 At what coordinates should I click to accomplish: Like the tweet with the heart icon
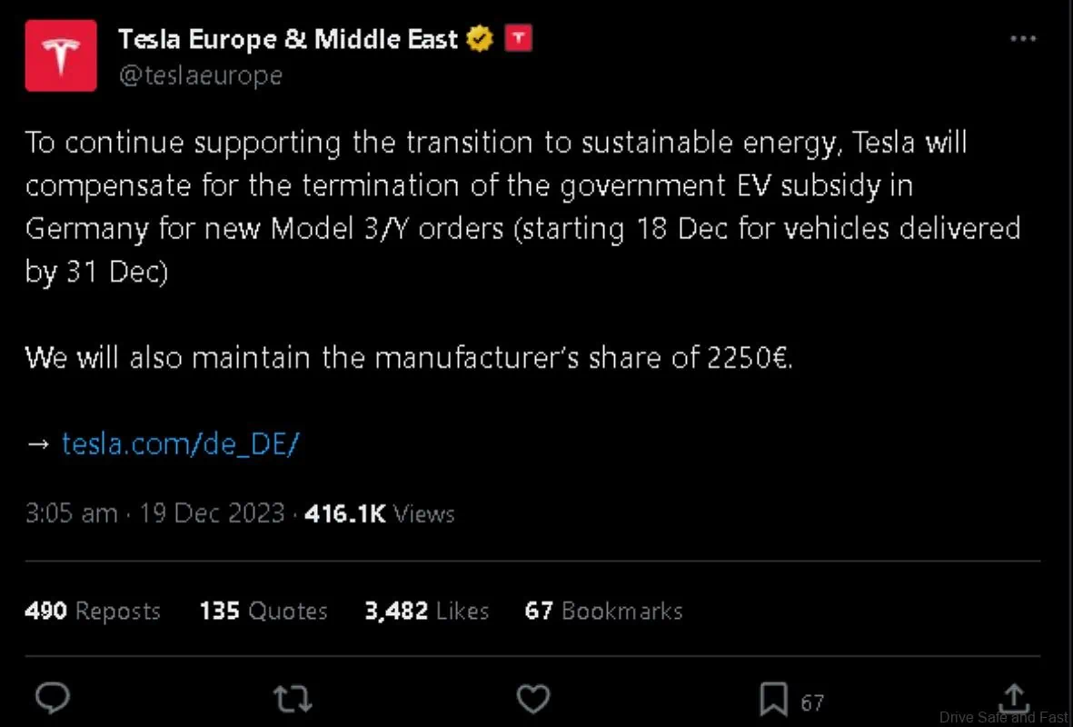coord(533,699)
